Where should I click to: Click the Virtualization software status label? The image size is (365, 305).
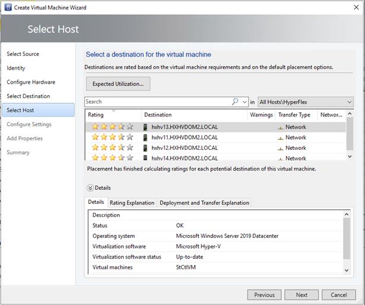coord(127,257)
